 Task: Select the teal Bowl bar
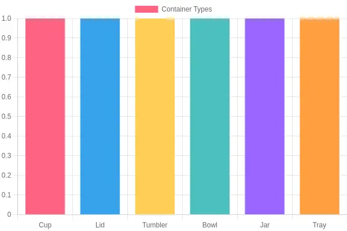(x=210, y=117)
